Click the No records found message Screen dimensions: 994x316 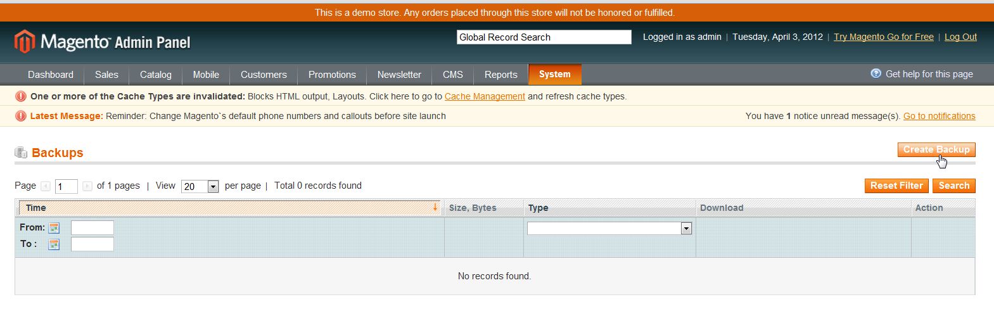(494, 276)
